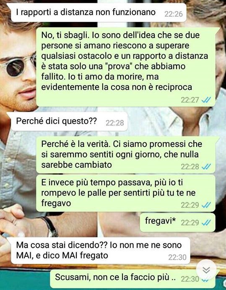Tap the 22:30 timestamp on white bubble
The width and height of the screenshot is (226, 290).
click(x=177, y=257)
